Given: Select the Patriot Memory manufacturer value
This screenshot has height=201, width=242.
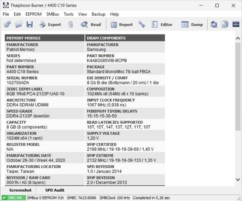Looking at the screenshot, I should [x=20, y=49].
